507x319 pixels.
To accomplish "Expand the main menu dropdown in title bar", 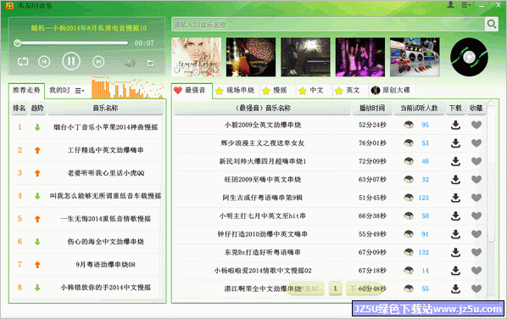I will (x=465, y=5).
